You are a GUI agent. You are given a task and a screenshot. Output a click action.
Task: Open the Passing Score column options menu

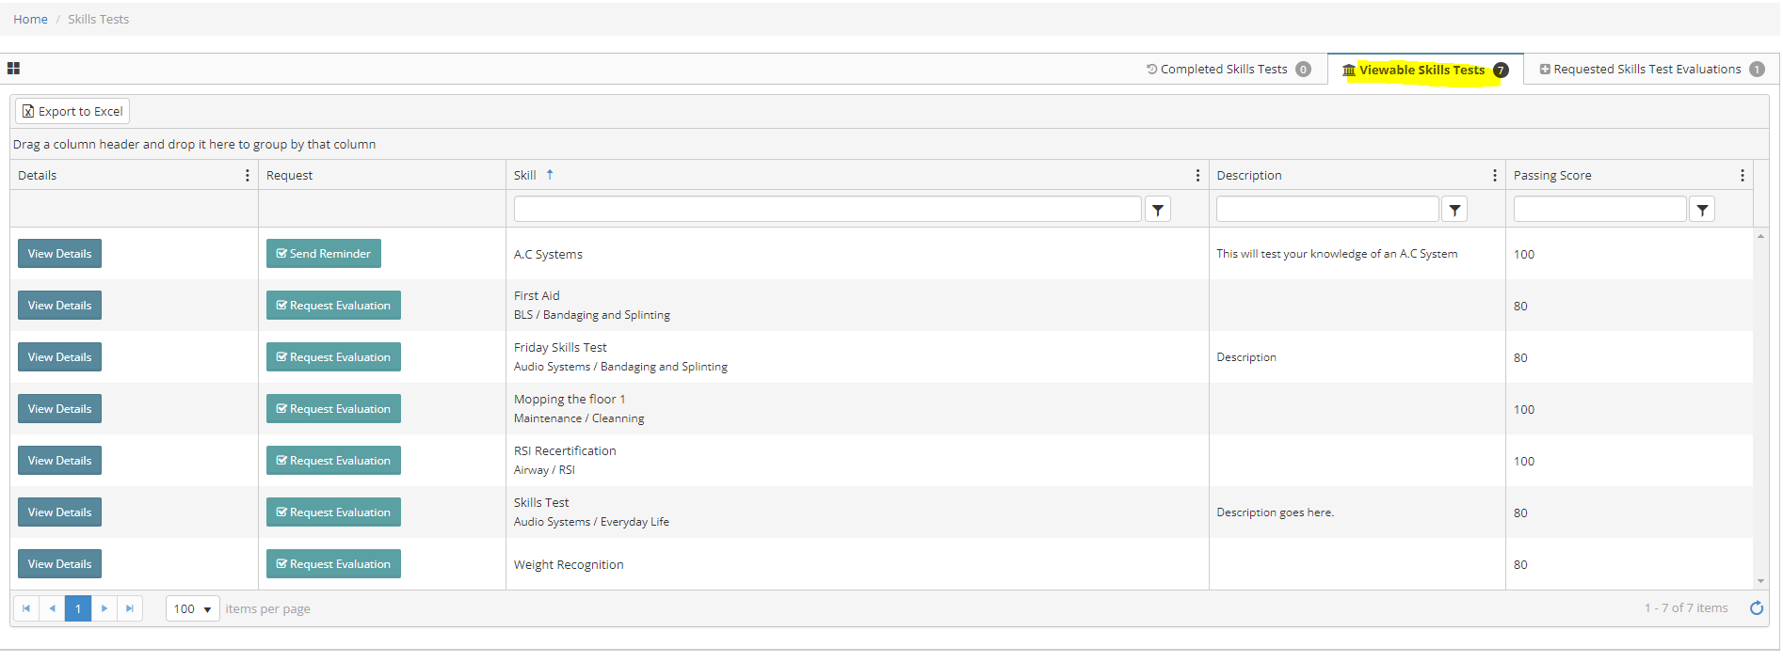click(1743, 176)
